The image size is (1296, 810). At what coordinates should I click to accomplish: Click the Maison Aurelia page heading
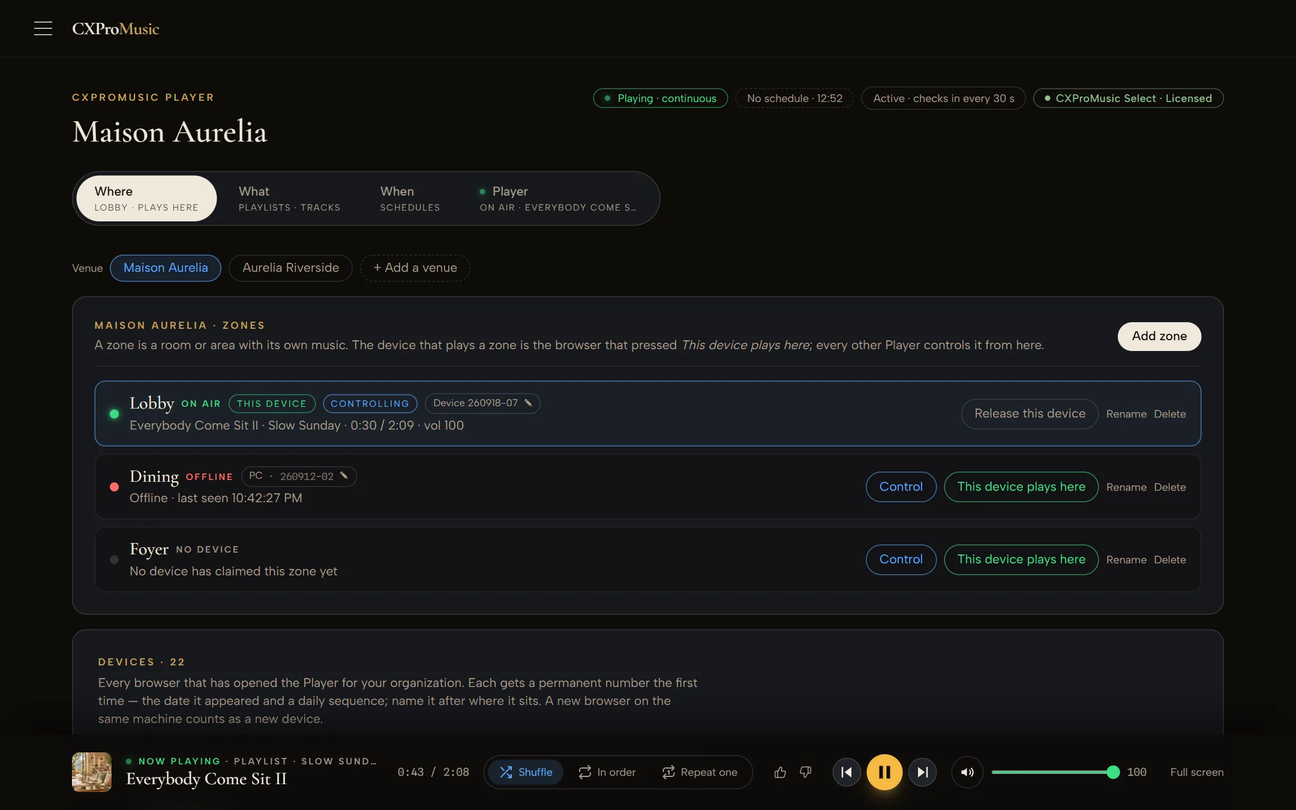click(170, 131)
